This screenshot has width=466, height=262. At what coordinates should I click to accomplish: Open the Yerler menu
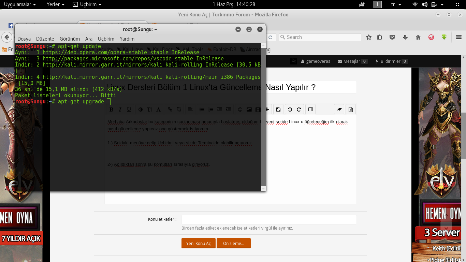pos(56,4)
